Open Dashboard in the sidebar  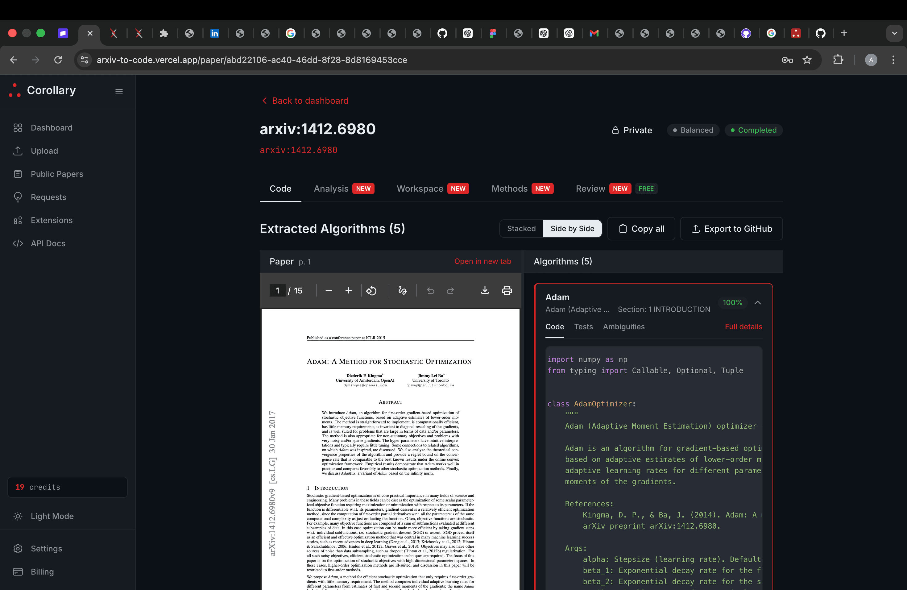[52, 128]
